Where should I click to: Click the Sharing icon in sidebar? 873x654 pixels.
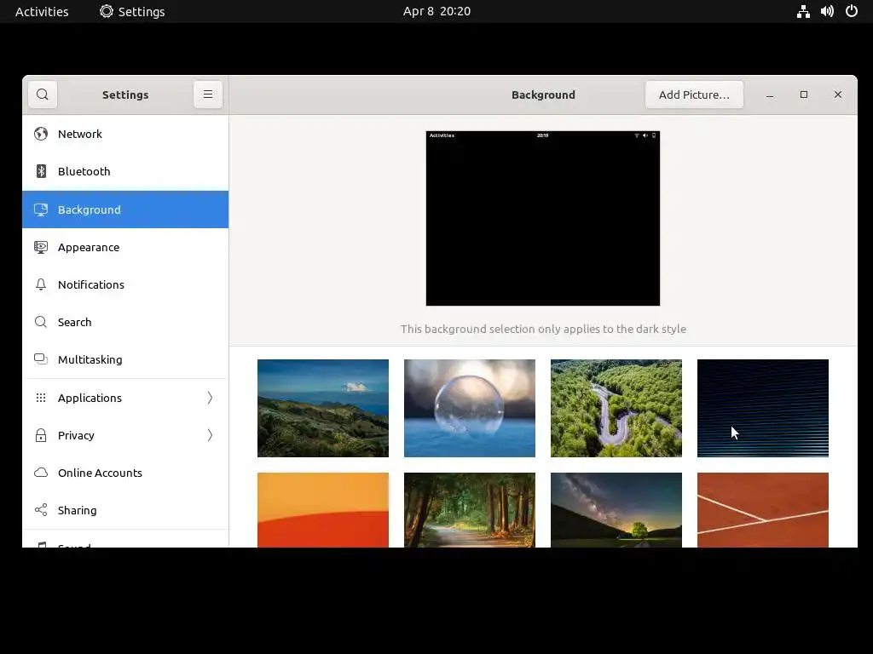pyautogui.click(x=41, y=510)
